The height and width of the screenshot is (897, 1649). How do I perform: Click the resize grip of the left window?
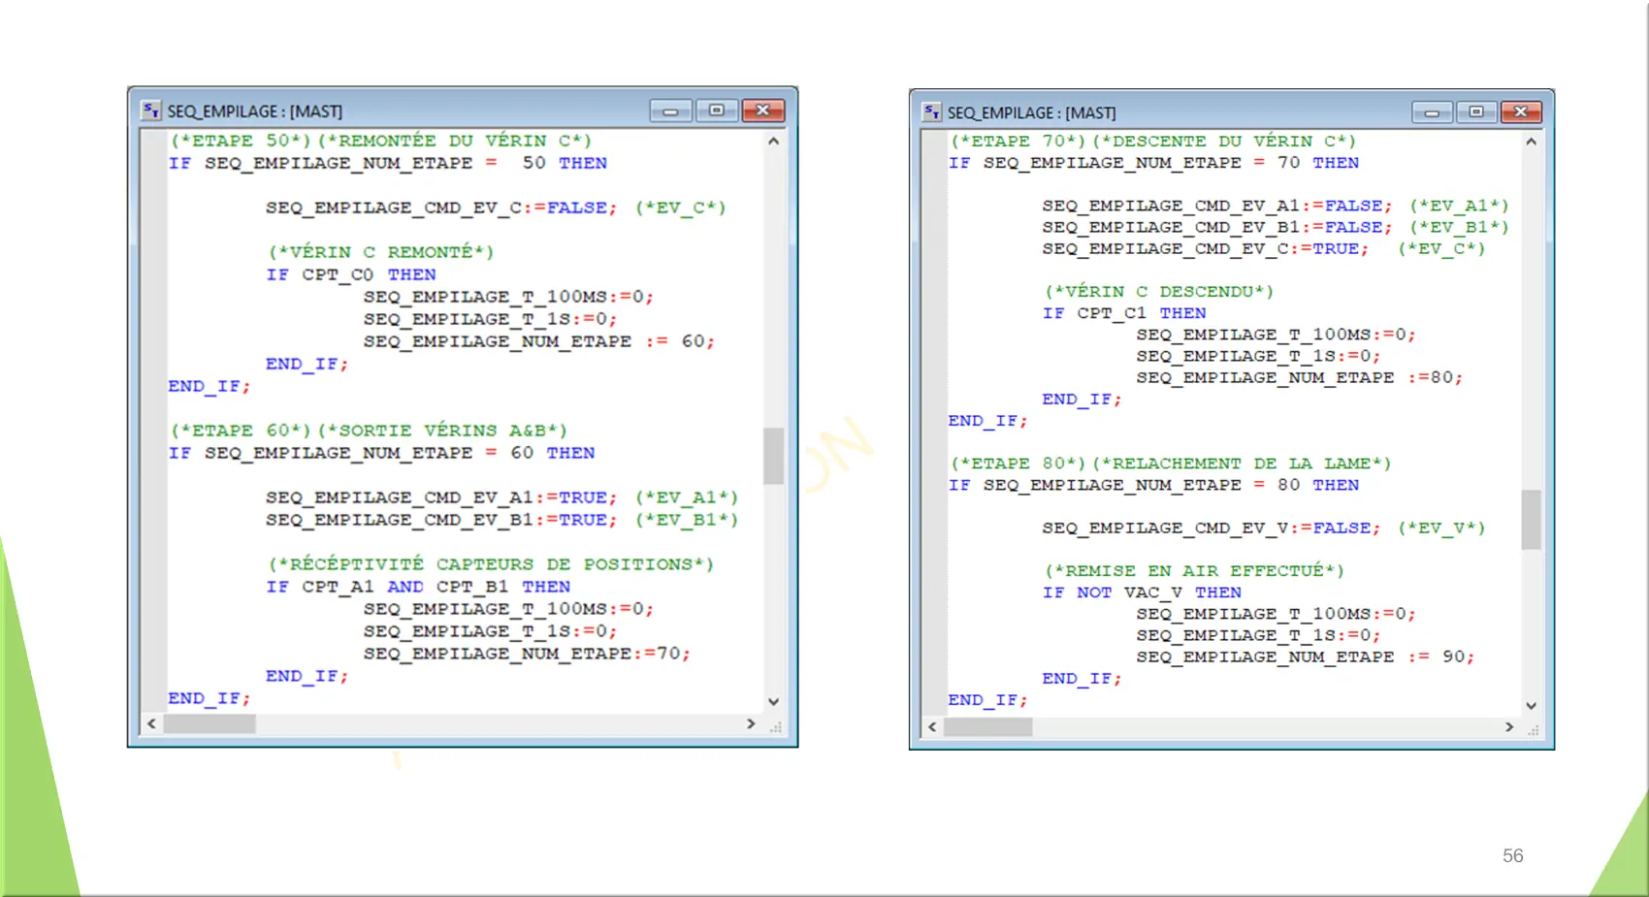[775, 726]
